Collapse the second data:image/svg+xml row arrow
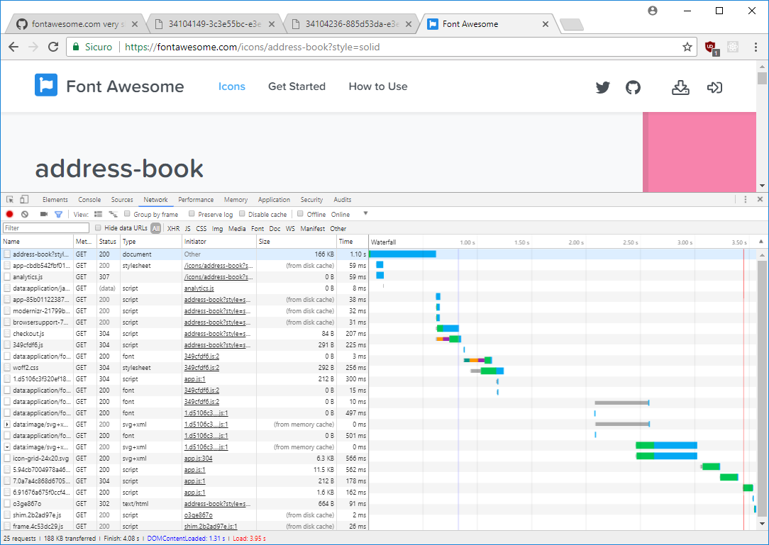Screen dimensions: 769x545 pos(7,447)
